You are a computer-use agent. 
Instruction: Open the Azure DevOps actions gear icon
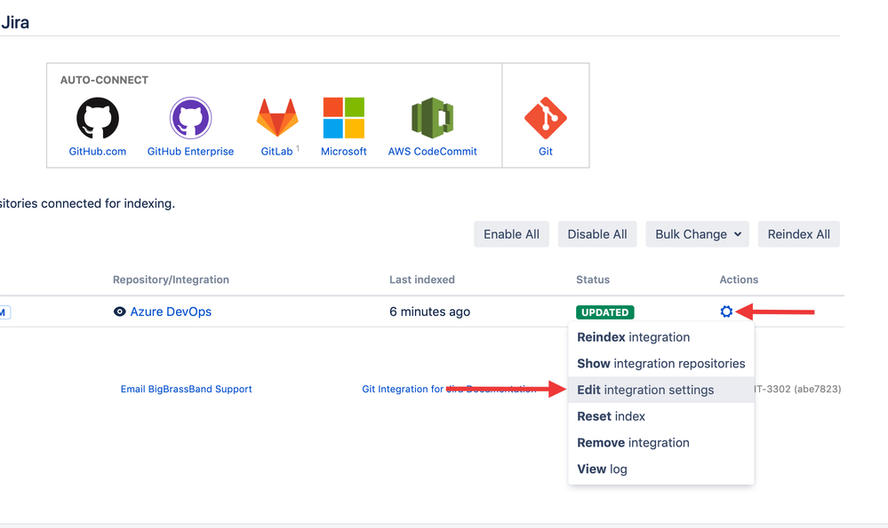coord(726,311)
